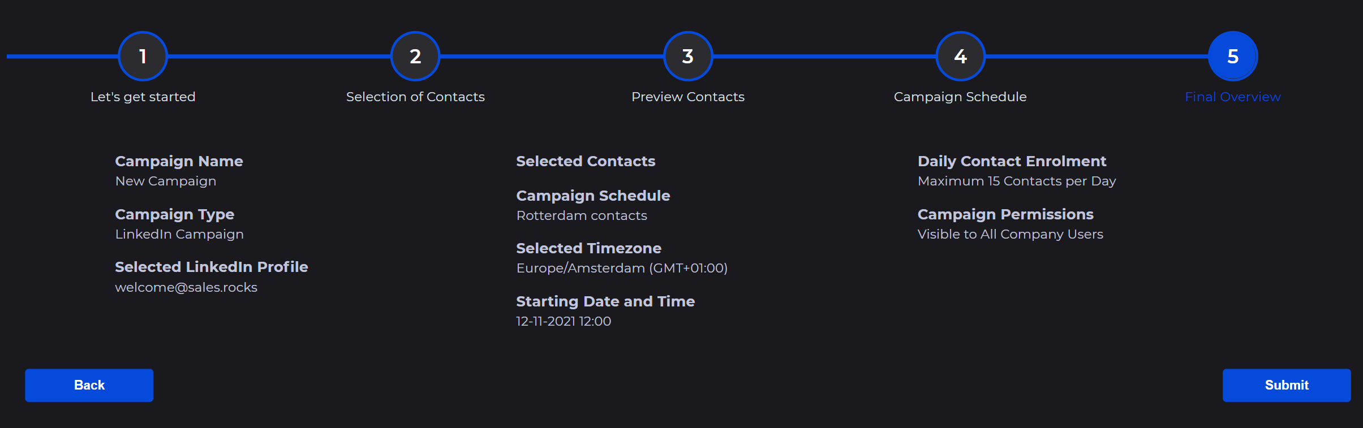Click the Rotterdam contacts schedule value
This screenshot has width=1363, height=428.
582,215
